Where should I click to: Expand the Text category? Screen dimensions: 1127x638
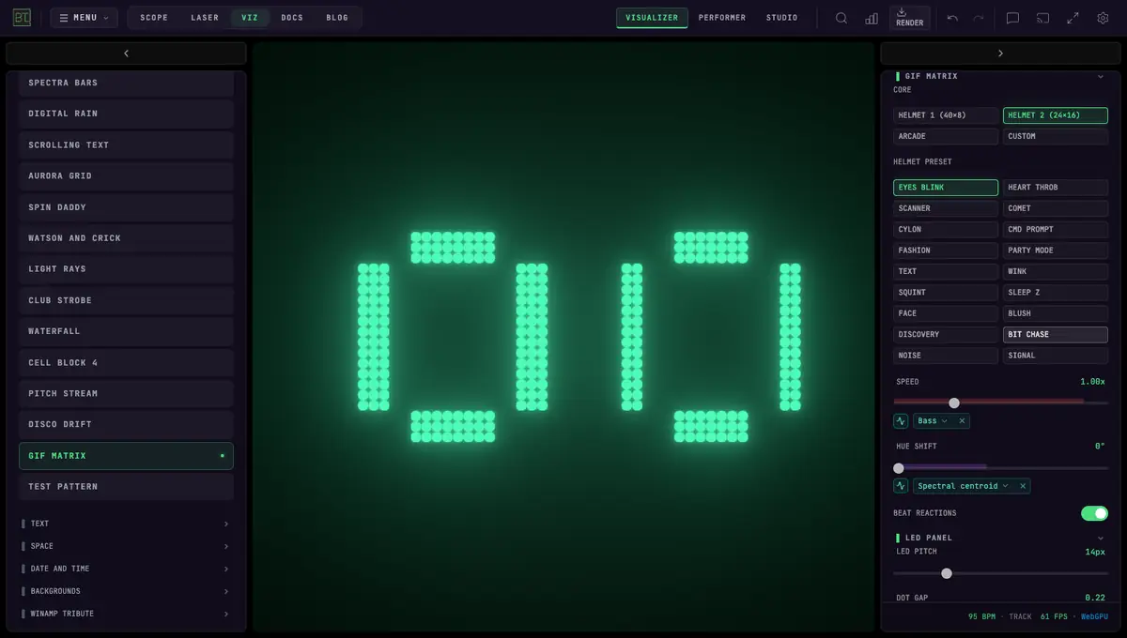(x=126, y=524)
